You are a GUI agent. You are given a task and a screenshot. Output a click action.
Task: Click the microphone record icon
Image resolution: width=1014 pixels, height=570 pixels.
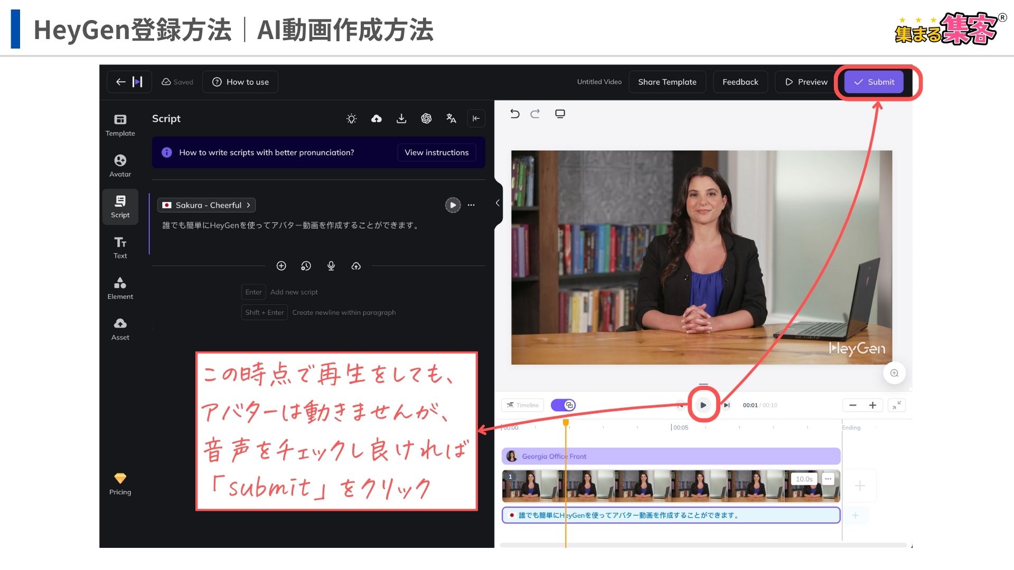pyautogui.click(x=331, y=266)
